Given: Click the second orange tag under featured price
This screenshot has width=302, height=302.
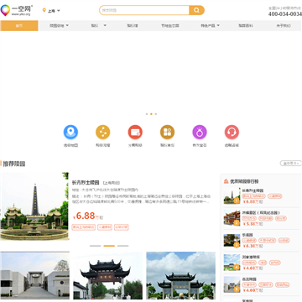Looking at the screenshot, I should click(x=105, y=227).
